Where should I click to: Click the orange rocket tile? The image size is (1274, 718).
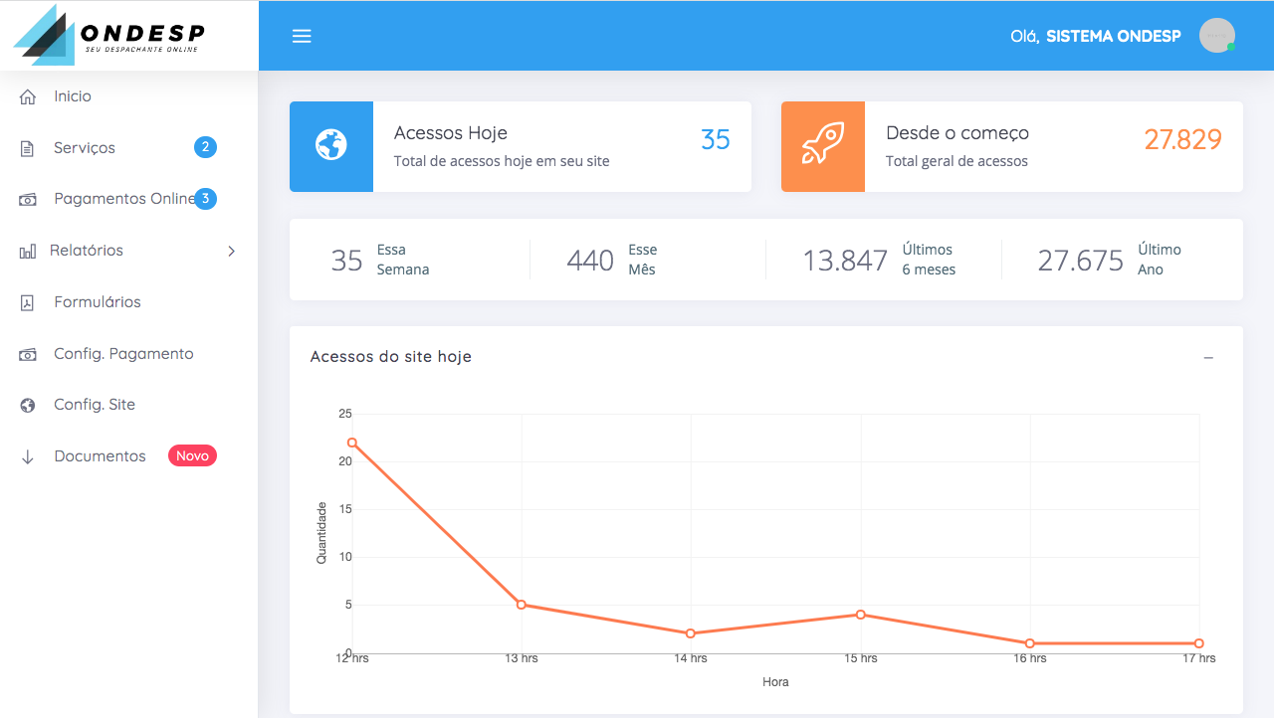coord(823,146)
